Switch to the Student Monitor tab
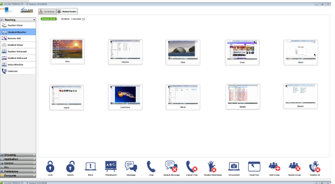Screen dimensions: 335x184 pos(67,11)
